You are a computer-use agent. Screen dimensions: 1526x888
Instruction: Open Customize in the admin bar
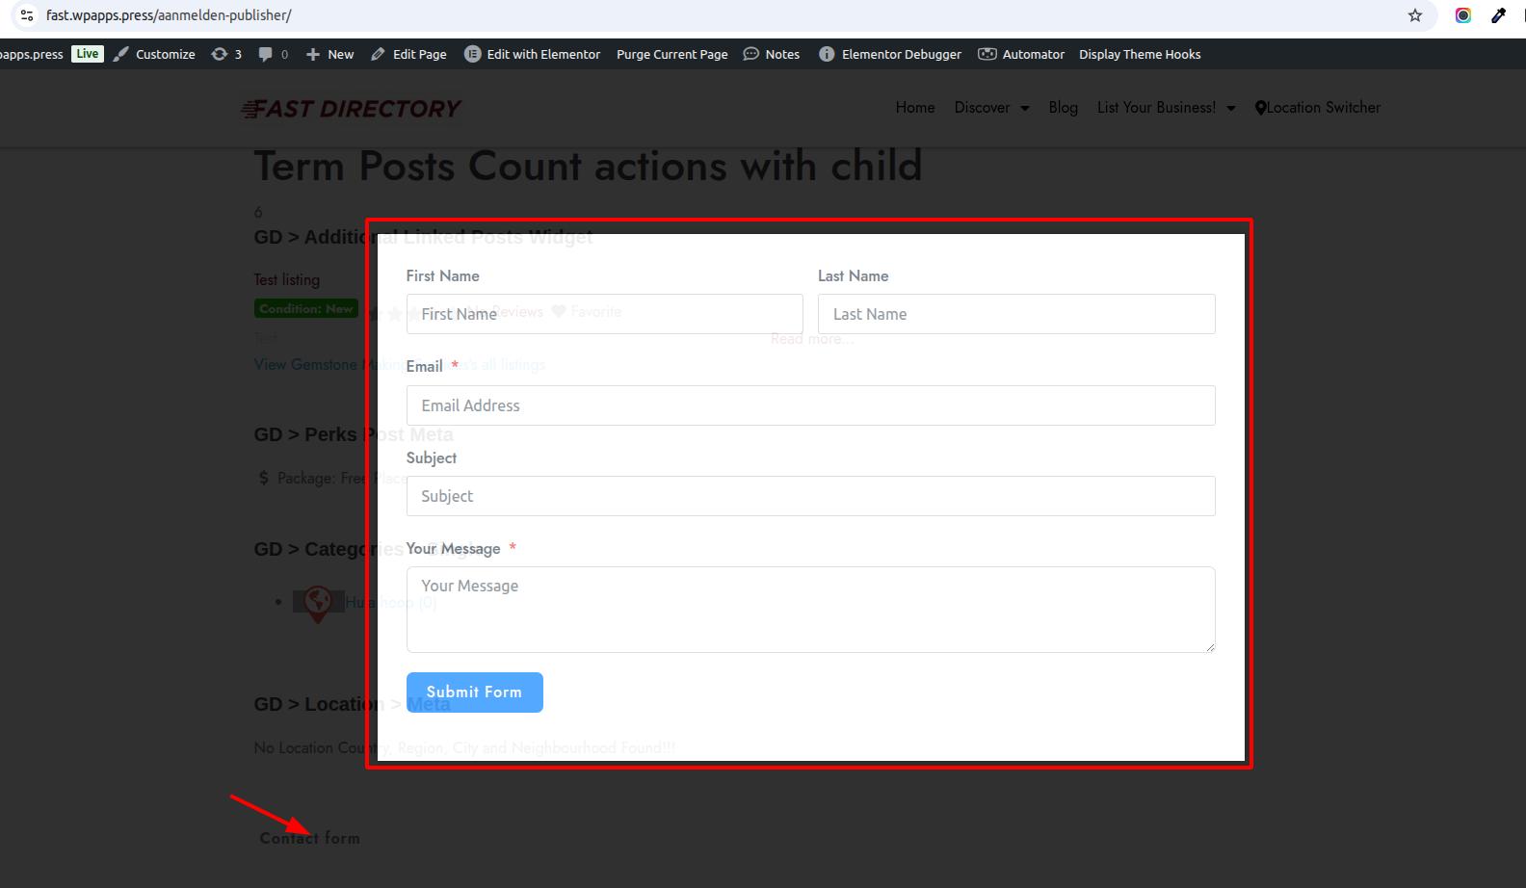coord(154,55)
